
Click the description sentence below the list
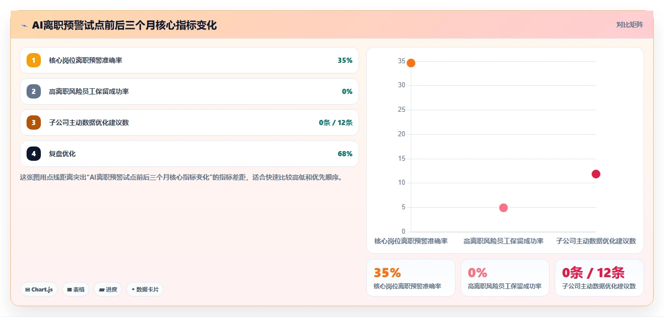[181, 178]
